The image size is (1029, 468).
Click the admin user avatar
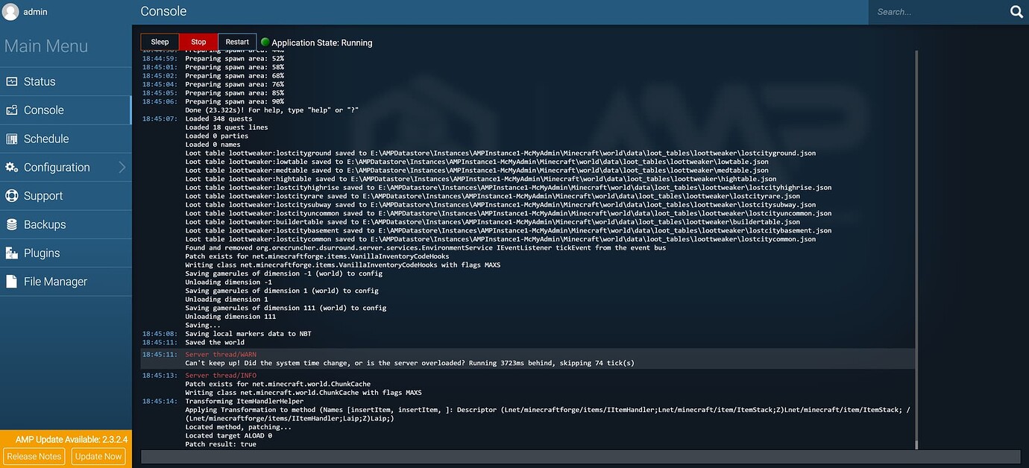pos(10,12)
